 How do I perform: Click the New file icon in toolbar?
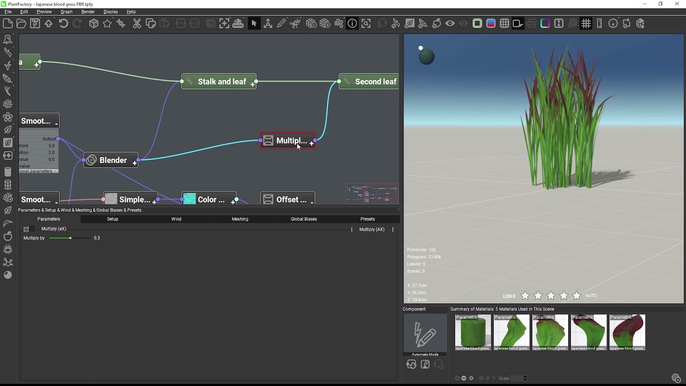pos(8,24)
